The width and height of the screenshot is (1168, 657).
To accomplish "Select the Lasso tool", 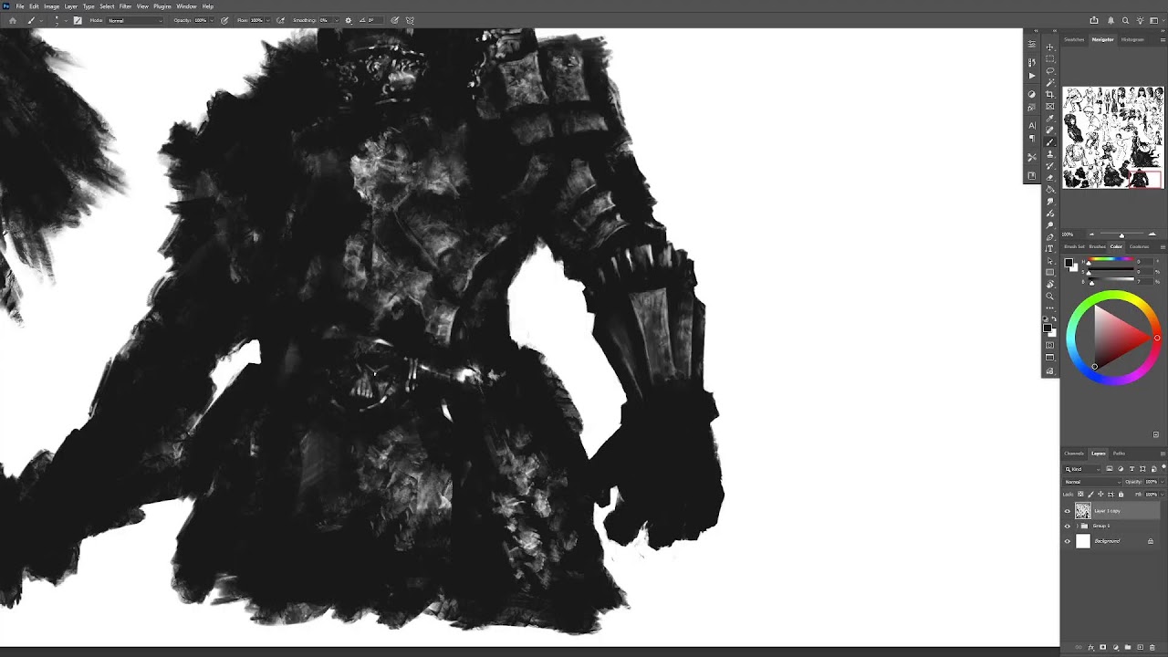I will coord(1050,70).
